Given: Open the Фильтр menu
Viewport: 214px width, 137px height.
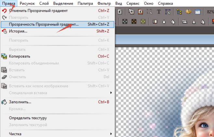Looking at the screenshot, I should coord(104,3).
